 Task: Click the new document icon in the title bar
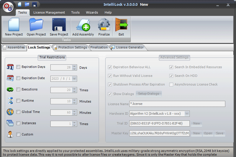pos(19,4)
